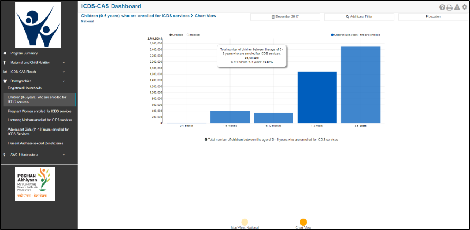Click the 2,764,805.5 axis maximum value
470x230 pixels.
pos(155,39)
